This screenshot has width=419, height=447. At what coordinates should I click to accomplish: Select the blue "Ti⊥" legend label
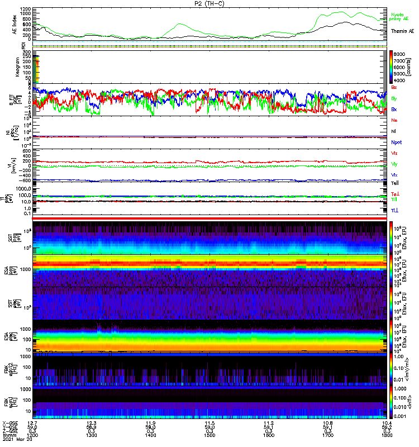point(394,211)
